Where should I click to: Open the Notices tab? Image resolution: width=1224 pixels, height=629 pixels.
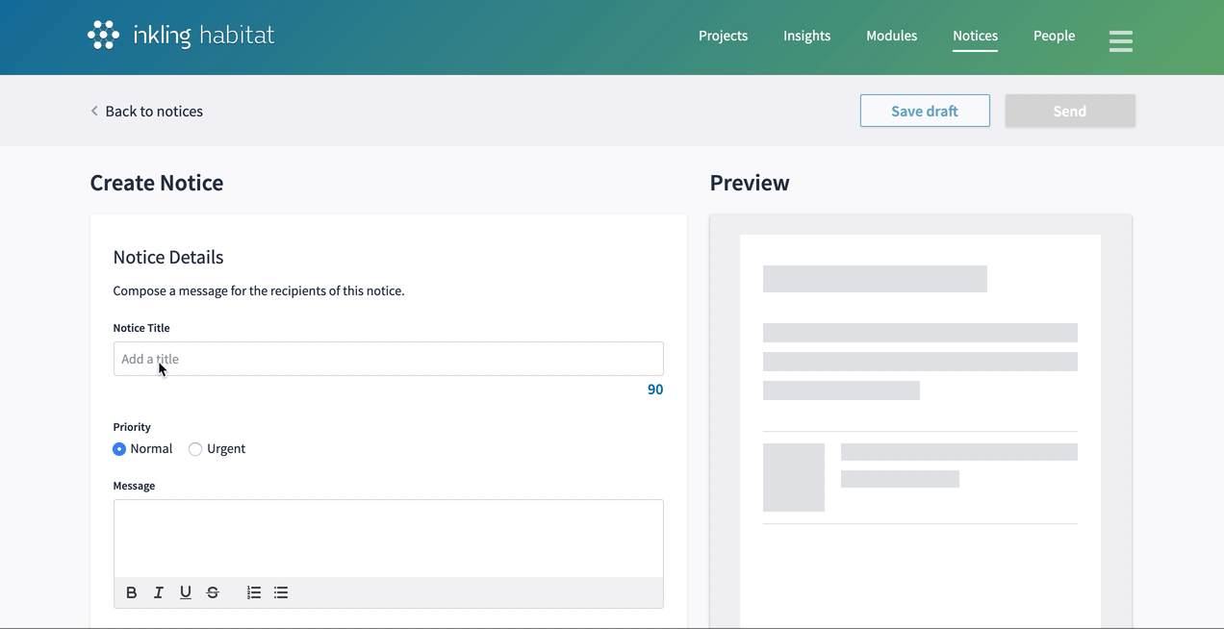point(975,36)
